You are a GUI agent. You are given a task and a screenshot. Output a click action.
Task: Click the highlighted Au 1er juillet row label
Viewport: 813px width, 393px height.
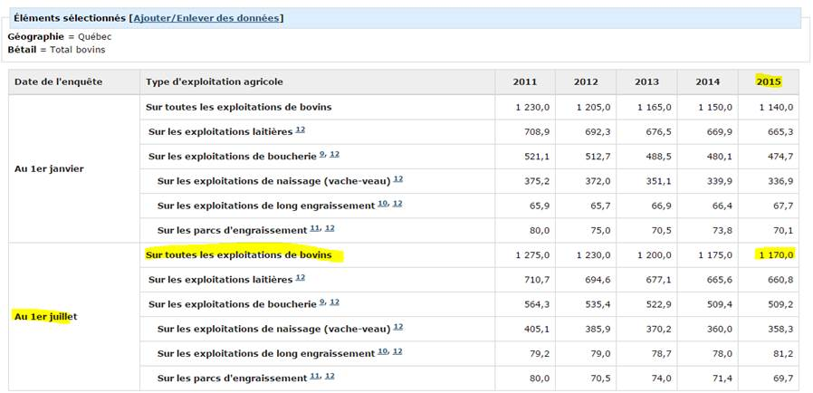[x=45, y=316]
